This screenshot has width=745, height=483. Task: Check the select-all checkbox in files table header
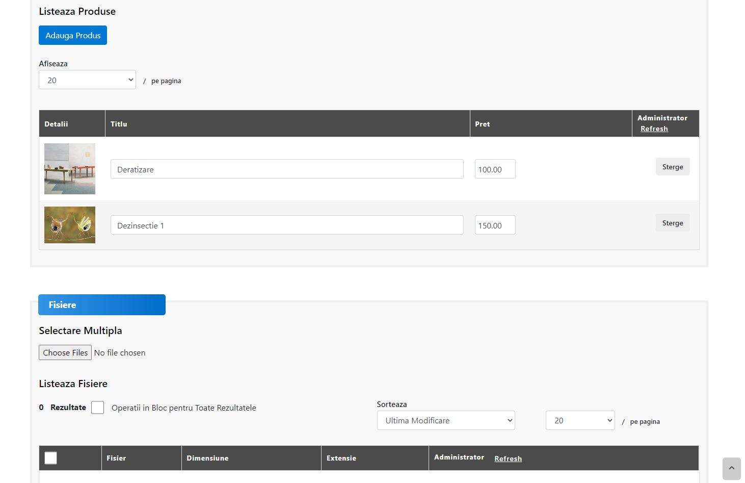tap(51, 458)
